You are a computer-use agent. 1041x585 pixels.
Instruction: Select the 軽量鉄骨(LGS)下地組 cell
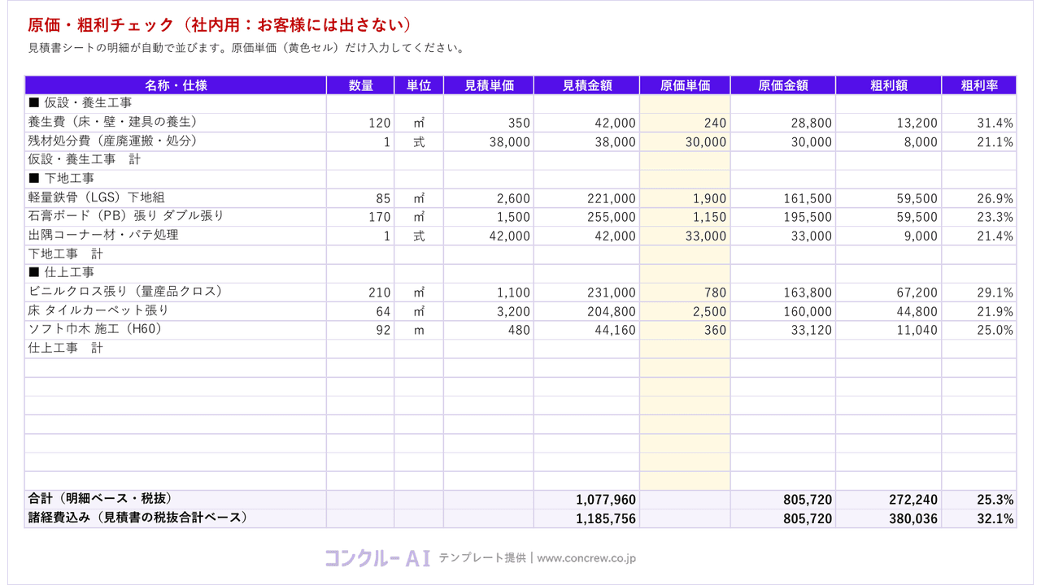[x=176, y=198]
